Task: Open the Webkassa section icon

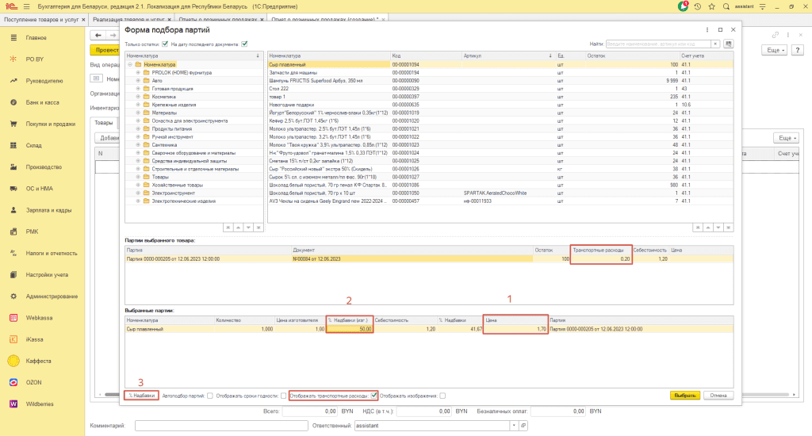Action: pos(13,318)
